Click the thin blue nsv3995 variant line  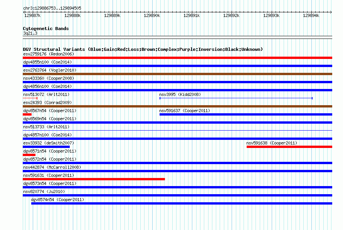coord(236,98)
